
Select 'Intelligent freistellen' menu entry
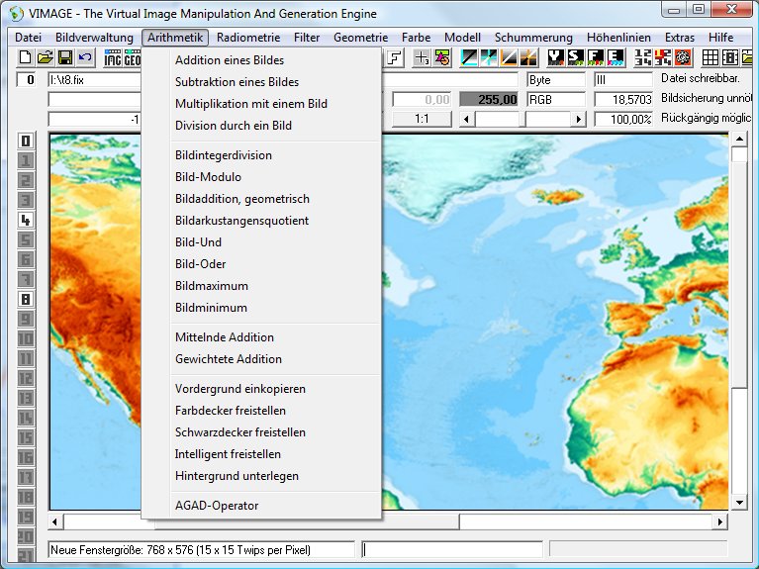228,454
